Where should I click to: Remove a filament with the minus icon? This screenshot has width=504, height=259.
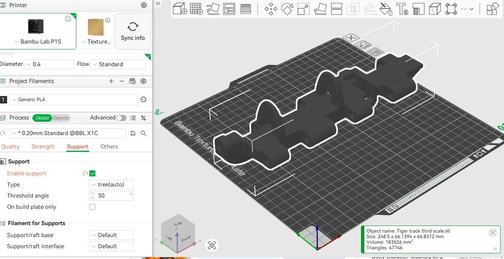121,81
